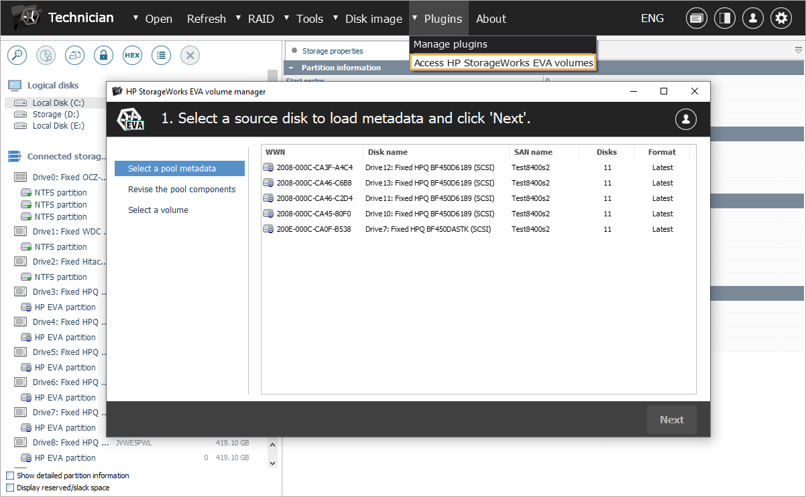The width and height of the screenshot is (806, 497).
Task: Sort by the WWN column header
Action: [x=312, y=152]
